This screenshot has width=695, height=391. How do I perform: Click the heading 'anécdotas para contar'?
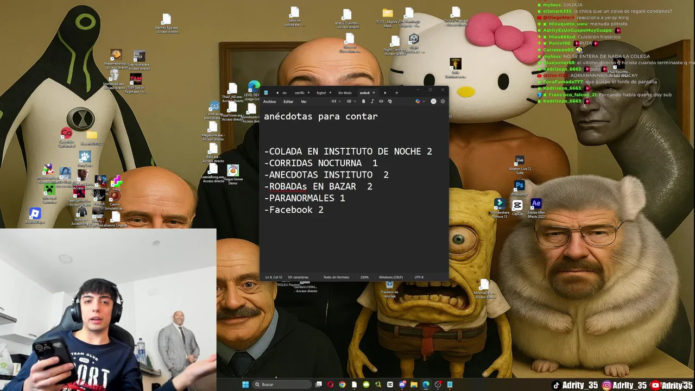[321, 116]
